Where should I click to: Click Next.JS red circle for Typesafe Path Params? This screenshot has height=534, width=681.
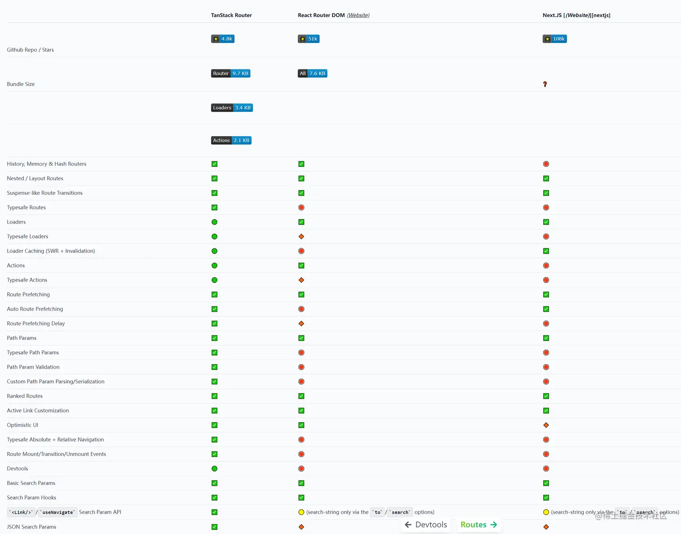(x=546, y=353)
